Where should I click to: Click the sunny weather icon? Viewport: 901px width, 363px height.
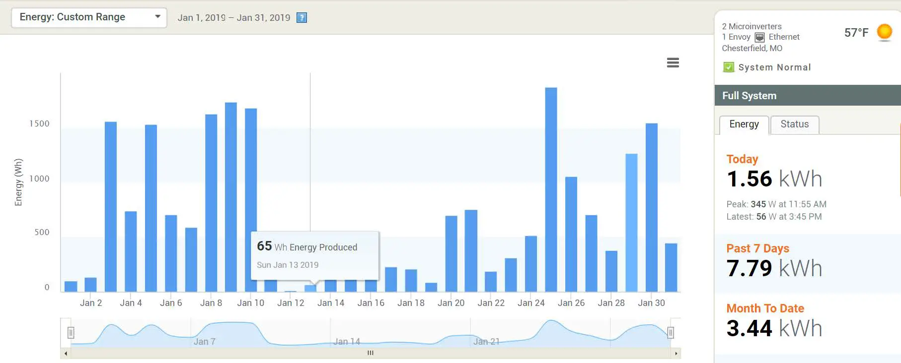point(884,32)
